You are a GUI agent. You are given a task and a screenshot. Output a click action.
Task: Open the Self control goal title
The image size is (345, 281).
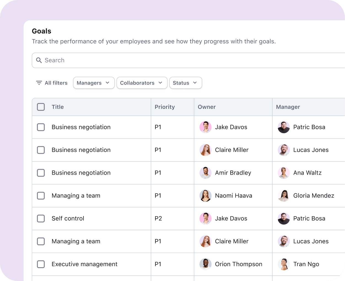point(68,218)
